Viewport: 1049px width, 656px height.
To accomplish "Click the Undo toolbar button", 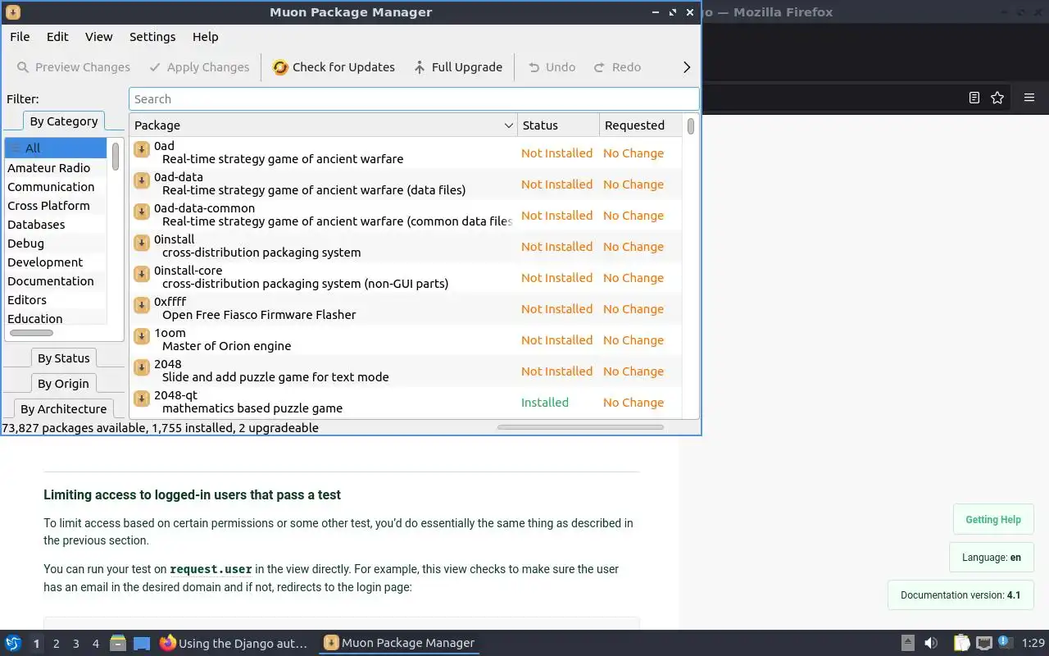I will coord(552,67).
